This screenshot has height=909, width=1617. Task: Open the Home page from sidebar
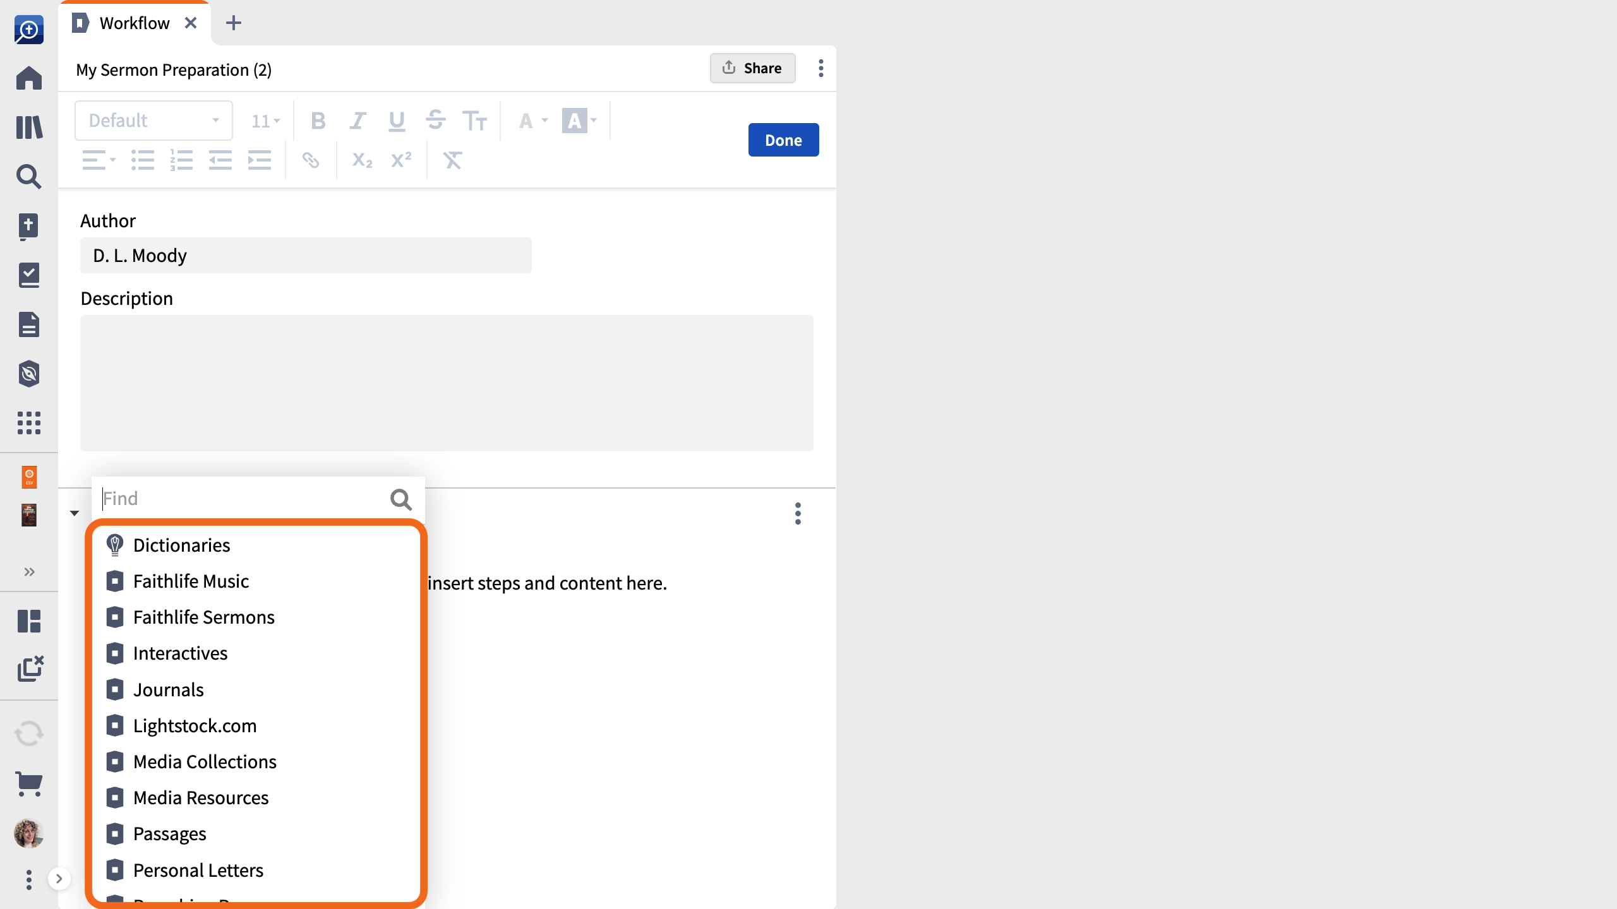[29, 78]
